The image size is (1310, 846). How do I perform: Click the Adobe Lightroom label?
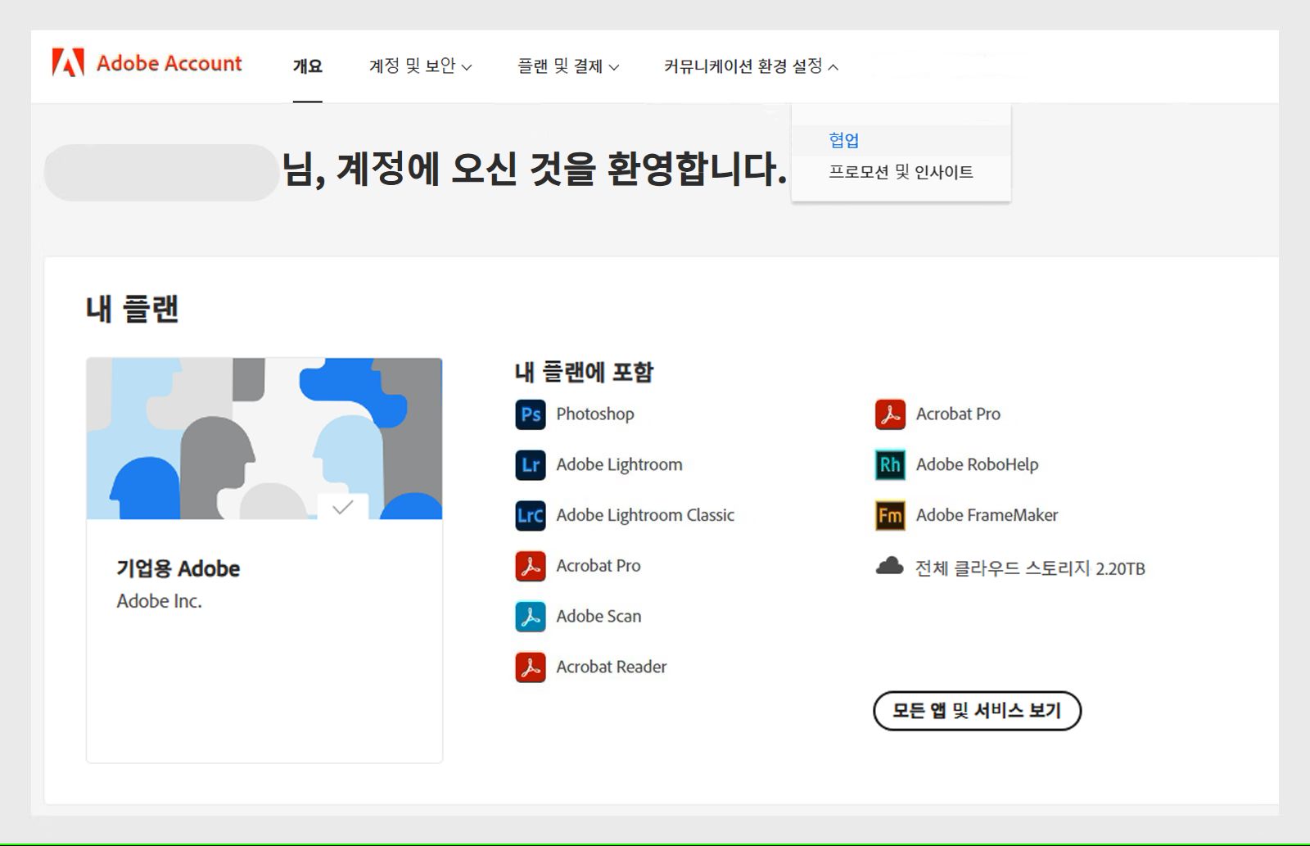tap(619, 465)
